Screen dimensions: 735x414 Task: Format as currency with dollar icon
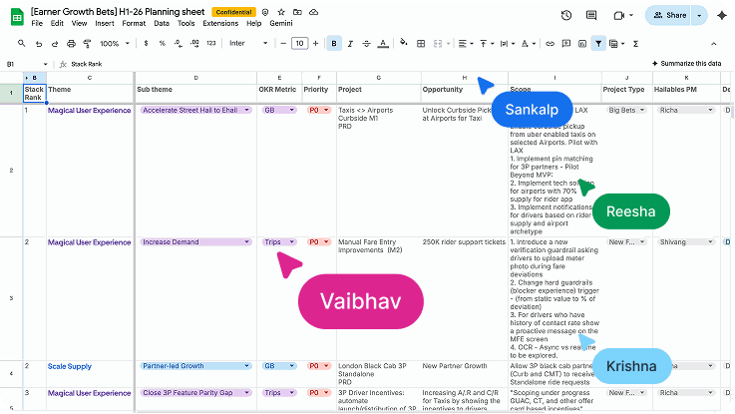coord(148,44)
